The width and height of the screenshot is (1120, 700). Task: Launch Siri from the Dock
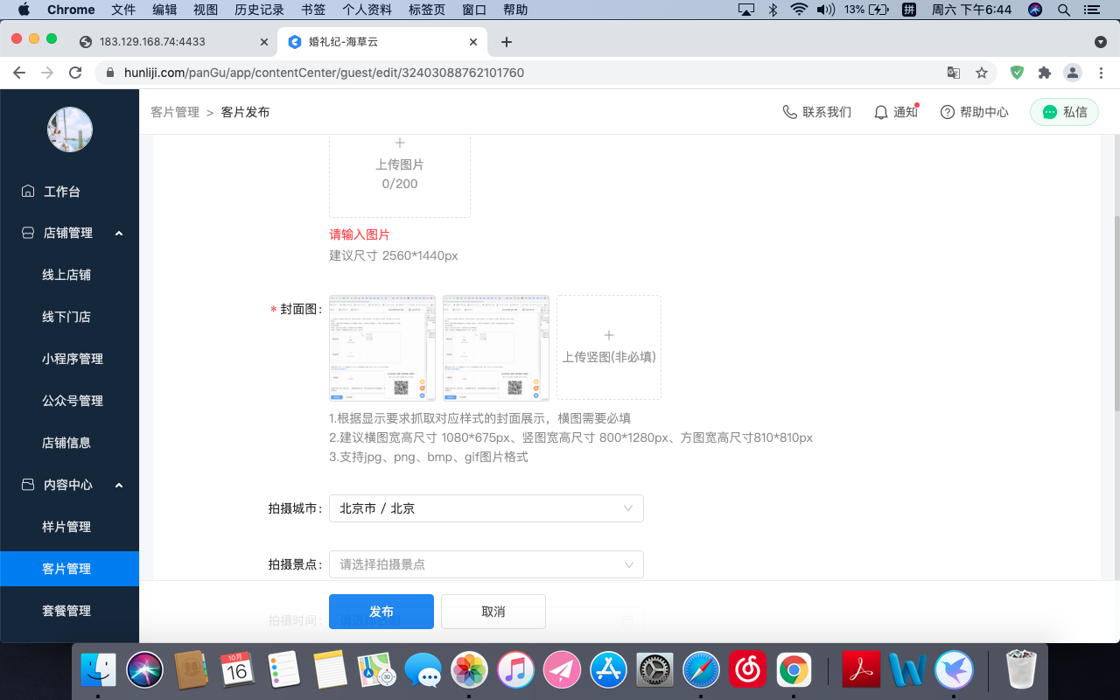click(144, 671)
